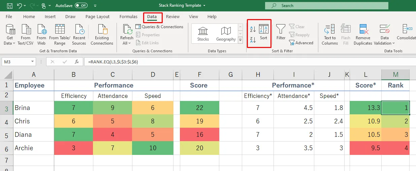Apply Filter to the data
416x171 pixels.
coord(281,32)
